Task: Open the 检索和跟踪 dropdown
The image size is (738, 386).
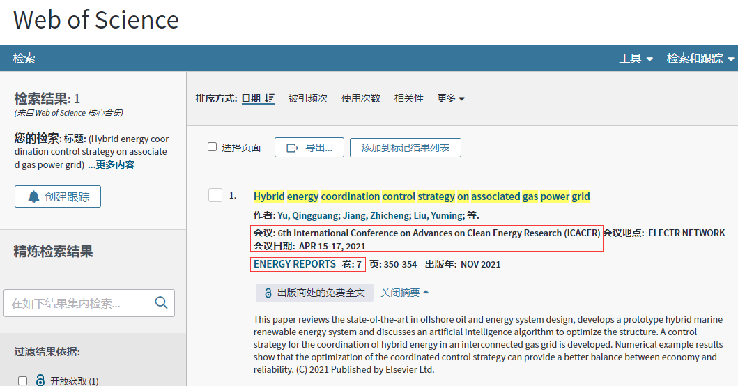Action: 700,59
